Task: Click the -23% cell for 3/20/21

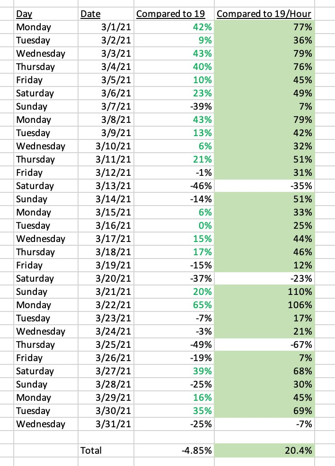Action: pyautogui.click(x=264, y=278)
